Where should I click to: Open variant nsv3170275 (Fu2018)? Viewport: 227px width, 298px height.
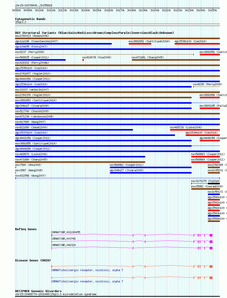206,181
